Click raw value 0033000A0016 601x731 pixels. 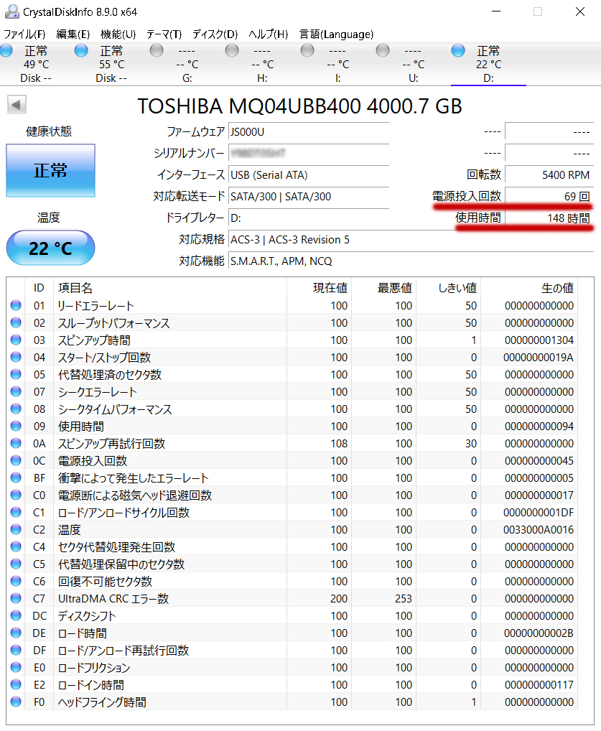[x=539, y=530]
